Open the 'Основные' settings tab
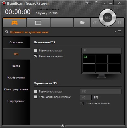This screenshot has height=128, width=127. click(16, 42)
